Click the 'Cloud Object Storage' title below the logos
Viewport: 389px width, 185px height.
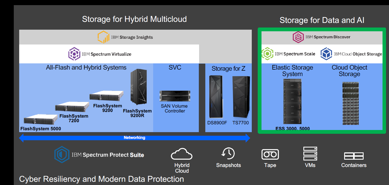350,71
